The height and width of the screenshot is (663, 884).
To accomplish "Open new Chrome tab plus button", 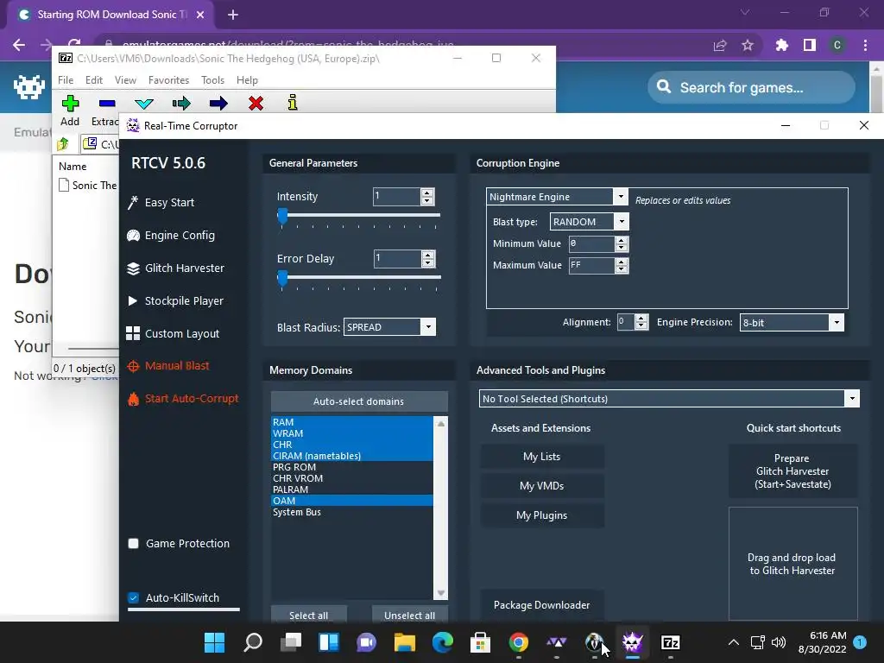I will pos(233,15).
